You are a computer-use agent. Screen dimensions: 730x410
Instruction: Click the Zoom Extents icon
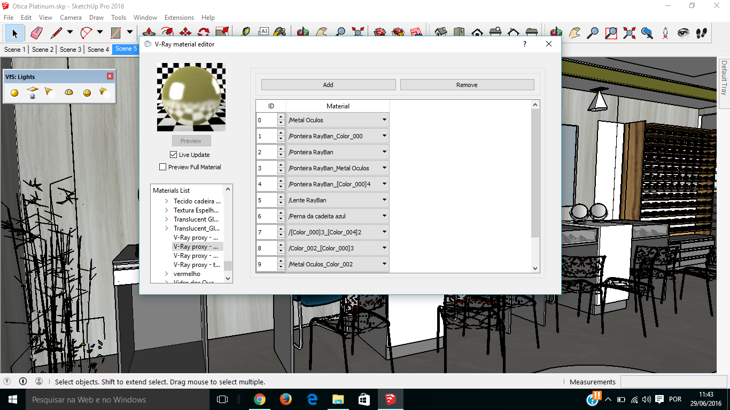[x=629, y=33]
